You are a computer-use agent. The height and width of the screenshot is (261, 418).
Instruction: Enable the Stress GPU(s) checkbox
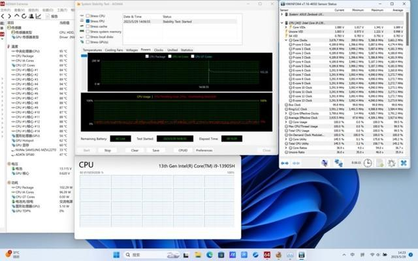88,42
